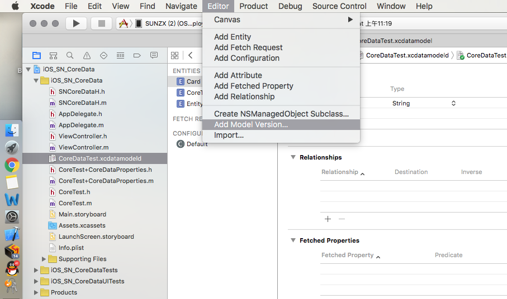
Task: Open Finder from the Dock
Action: click(x=12, y=130)
